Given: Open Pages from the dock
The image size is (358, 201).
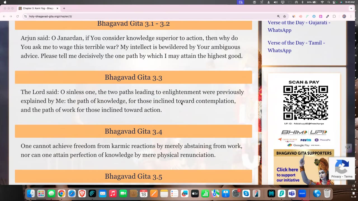Looking at the screenshot, I should (x=154, y=193).
